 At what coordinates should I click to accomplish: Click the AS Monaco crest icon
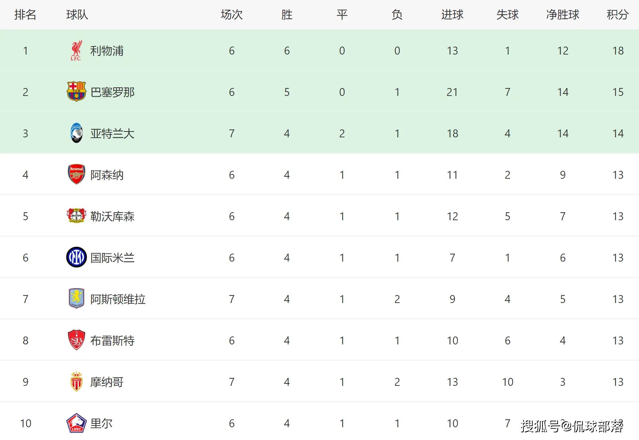coord(76,381)
